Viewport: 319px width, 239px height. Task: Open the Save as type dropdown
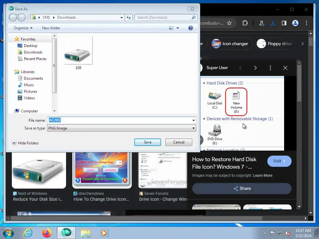121,128
